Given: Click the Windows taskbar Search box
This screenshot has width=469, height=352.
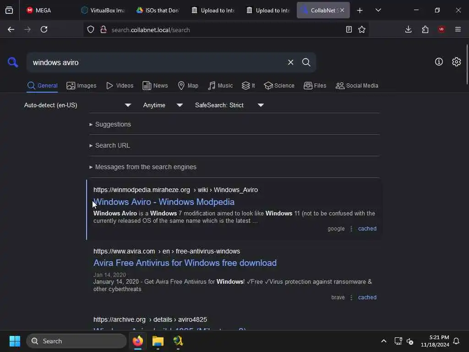Looking at the screenshot, I should [76, 341].
